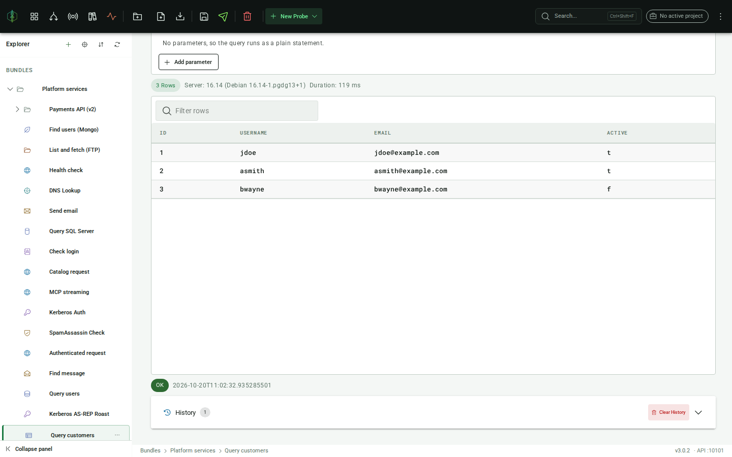Open the Kerberos AS-REP Roast probe
Viewport: 732px width, 457px height.
click(79, 414)
